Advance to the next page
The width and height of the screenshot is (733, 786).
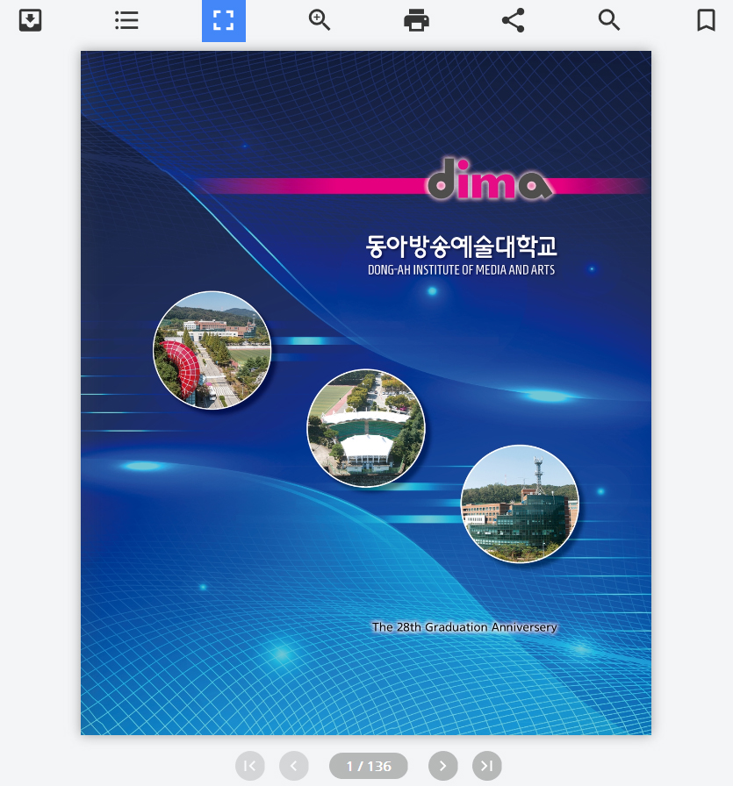[x=443, y=766]
